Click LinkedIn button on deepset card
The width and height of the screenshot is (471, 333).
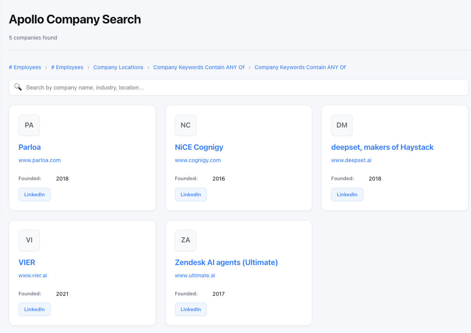[x=347, y=194]
